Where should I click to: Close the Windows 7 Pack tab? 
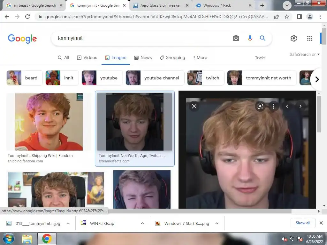(250, 6)
